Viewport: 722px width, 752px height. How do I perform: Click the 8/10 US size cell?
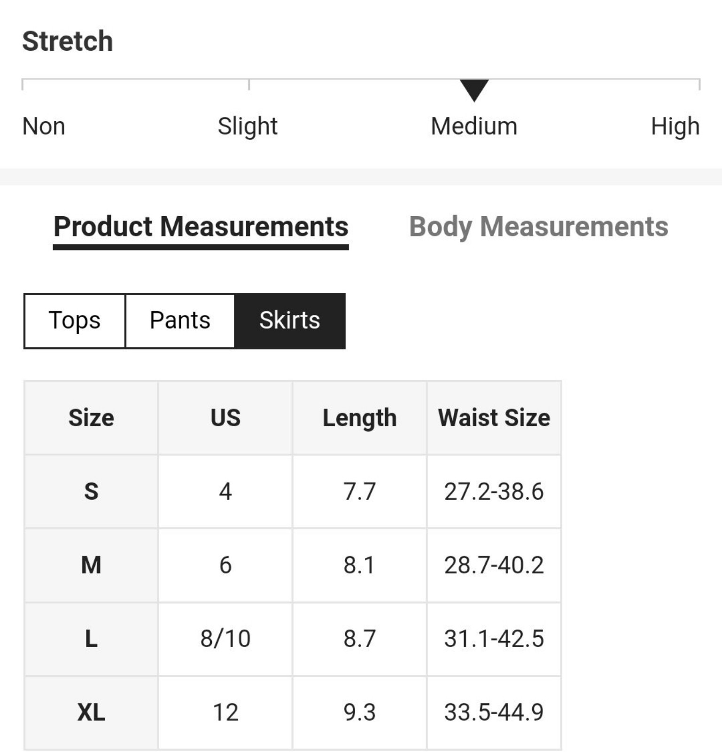point(225,639)
